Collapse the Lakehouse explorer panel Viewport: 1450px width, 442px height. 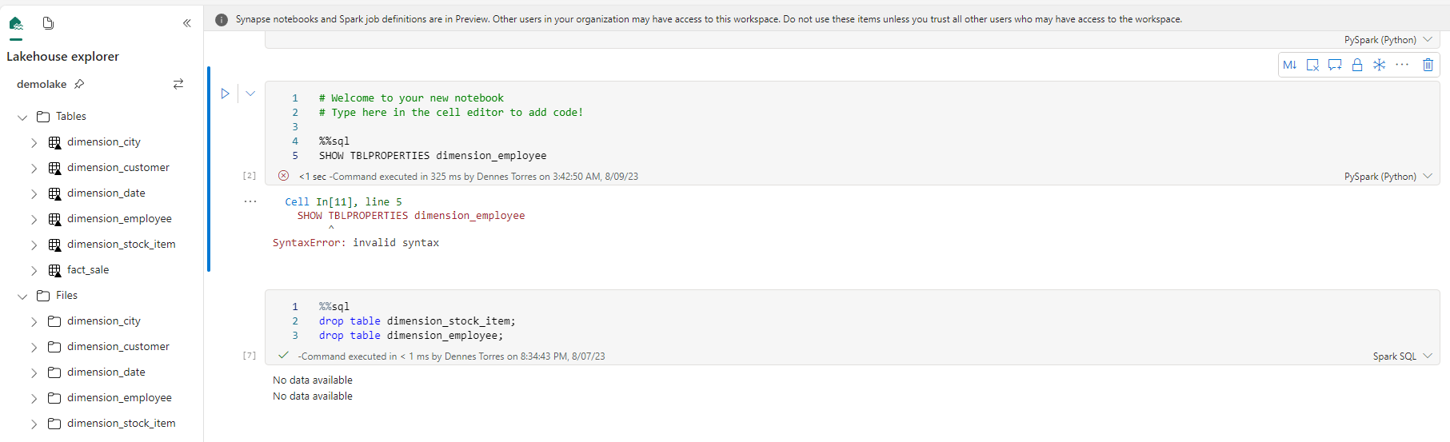point(187,23)
